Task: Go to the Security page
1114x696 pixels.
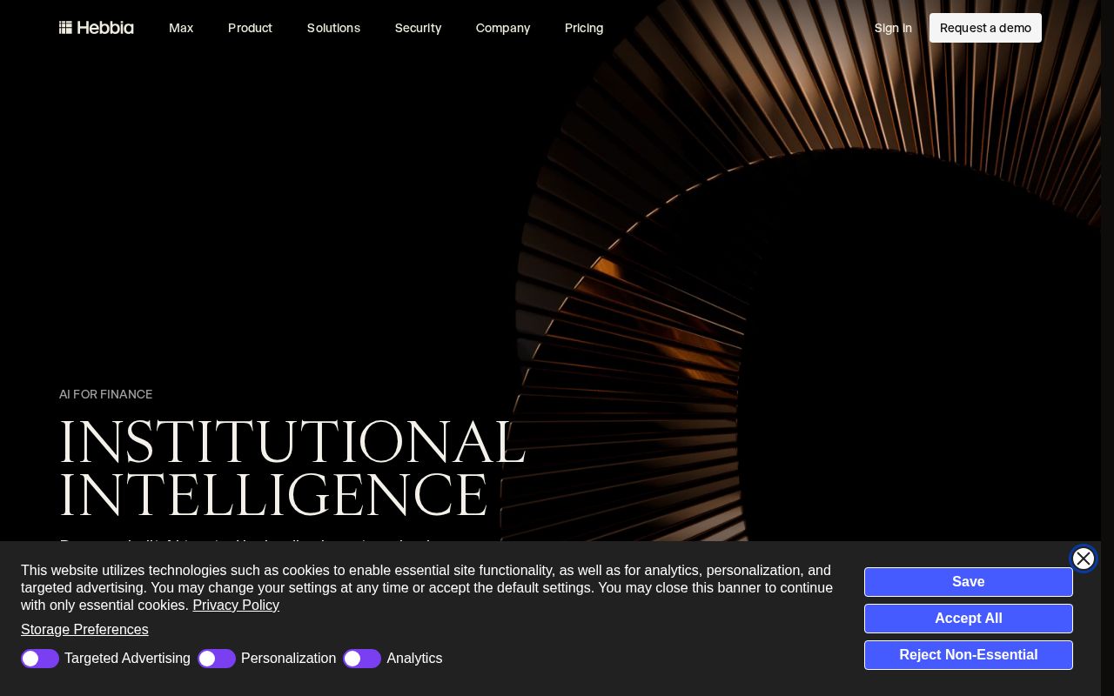Action: (x=418, y=28)
